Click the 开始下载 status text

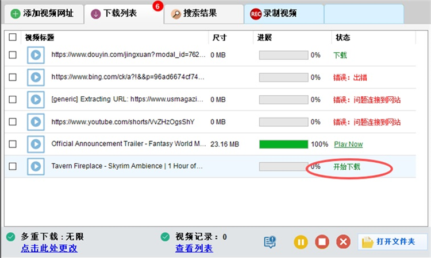[x=347, y=167]
